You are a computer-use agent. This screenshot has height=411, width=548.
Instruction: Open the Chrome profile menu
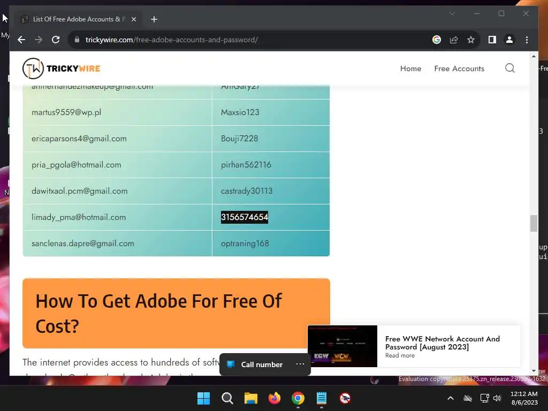pyautogui.click(x=509, y=40)
